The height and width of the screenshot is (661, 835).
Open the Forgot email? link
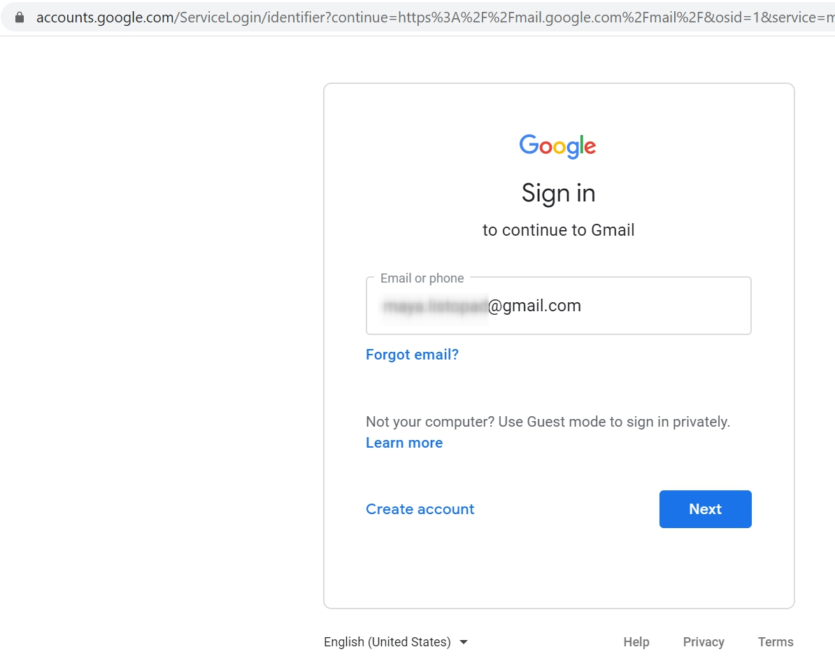tap(412, 355)
